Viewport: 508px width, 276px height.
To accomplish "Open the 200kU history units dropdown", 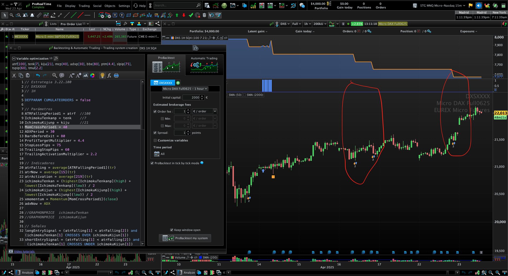I will tap(320, 24).
